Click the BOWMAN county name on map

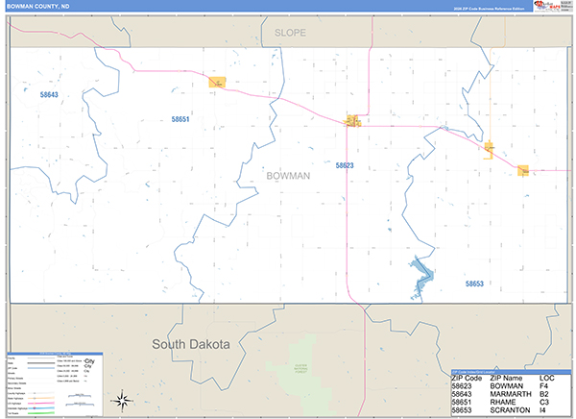[288, 176]
